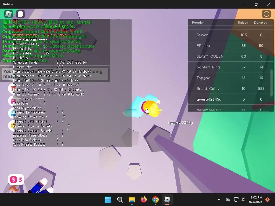
Task: Click the Raised column header
Action: tap(243, 23)
